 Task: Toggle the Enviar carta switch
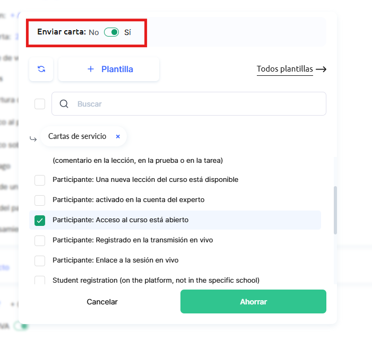[111, 32]
